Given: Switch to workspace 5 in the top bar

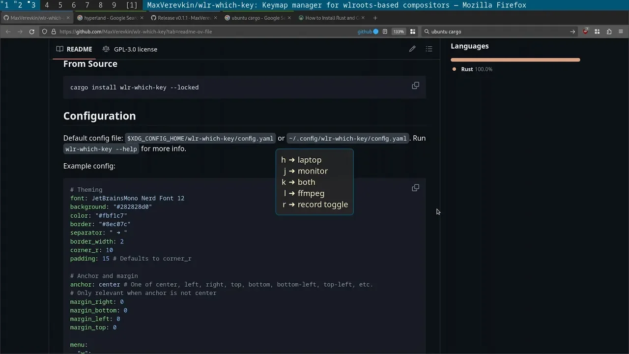Looking at the screenshot, I should (x=60, y=5).
